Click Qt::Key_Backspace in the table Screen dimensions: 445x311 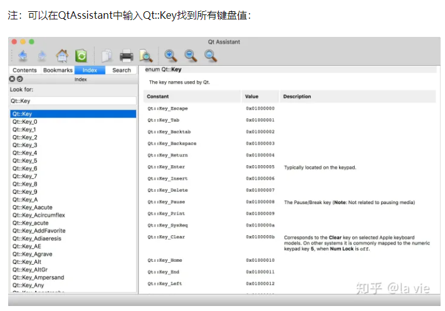172,143
